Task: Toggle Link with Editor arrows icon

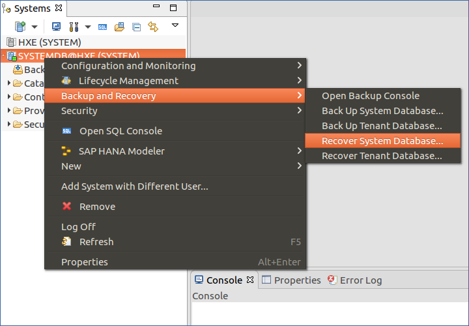Action: click(x=153, y=27)
